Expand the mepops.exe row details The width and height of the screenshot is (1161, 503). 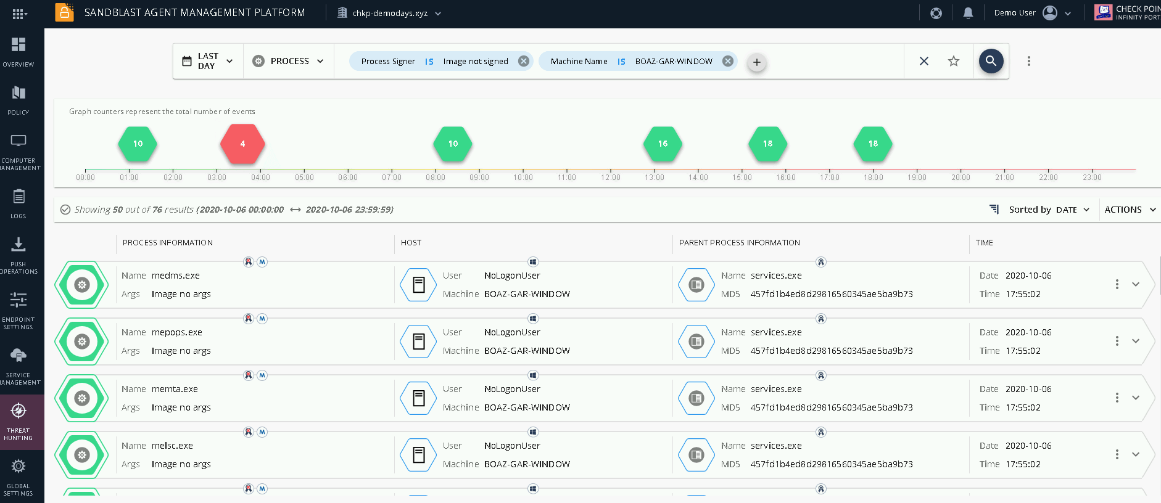coord(1136,341)
